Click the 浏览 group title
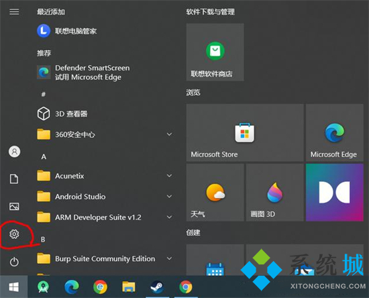The height and width of the screenshot is (298, 369). pyautogui.click(x=193, y=93)
